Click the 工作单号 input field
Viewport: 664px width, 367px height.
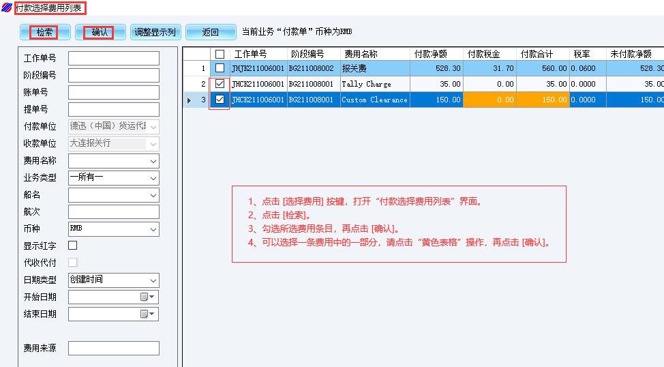pos(113,59)
